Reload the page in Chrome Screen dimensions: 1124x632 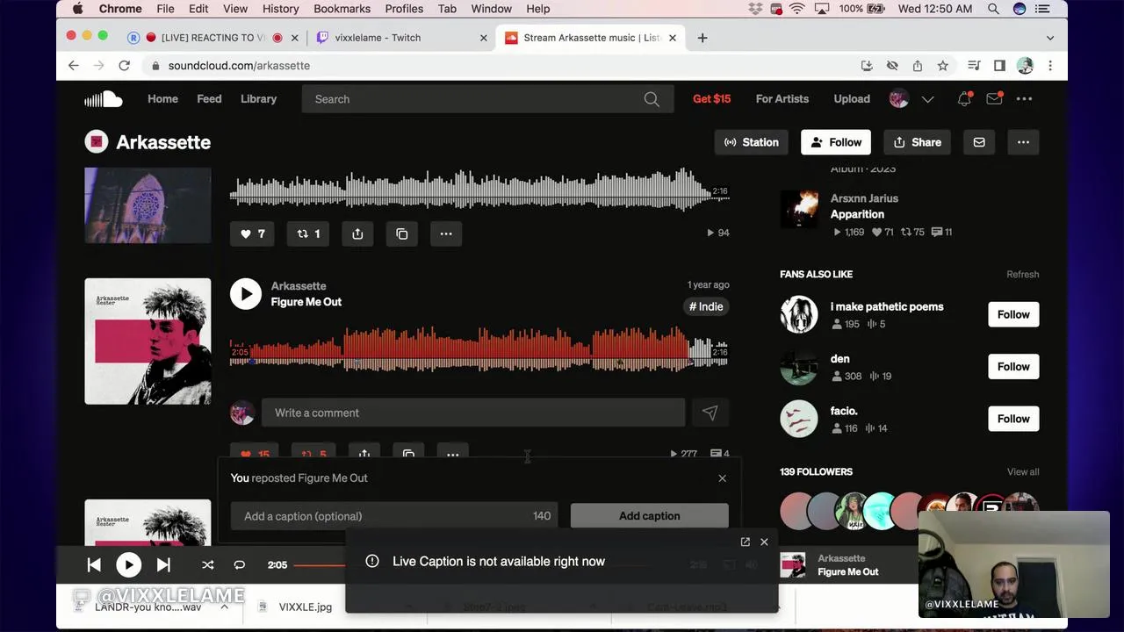124,66
